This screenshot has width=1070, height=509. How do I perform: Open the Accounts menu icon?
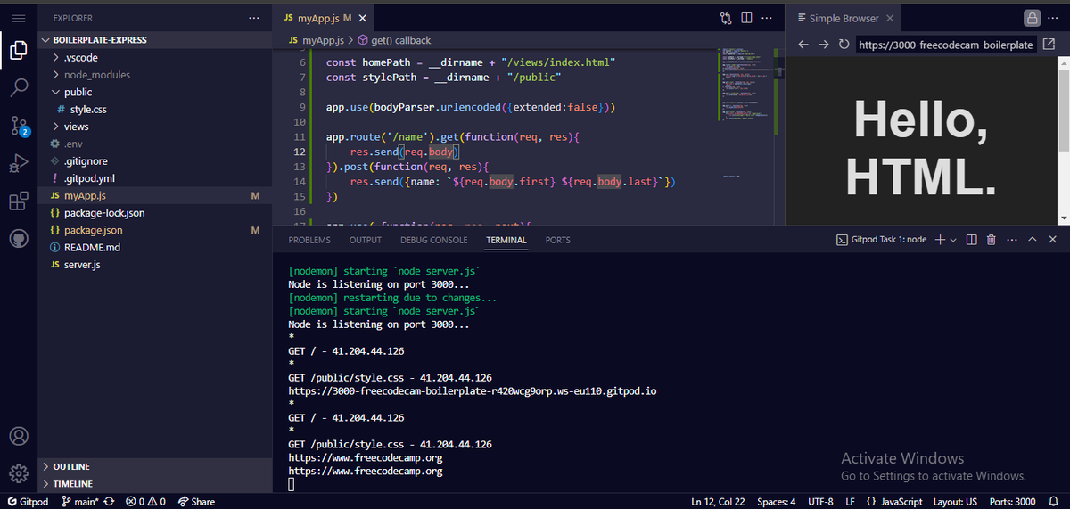[x=19, y=436]
